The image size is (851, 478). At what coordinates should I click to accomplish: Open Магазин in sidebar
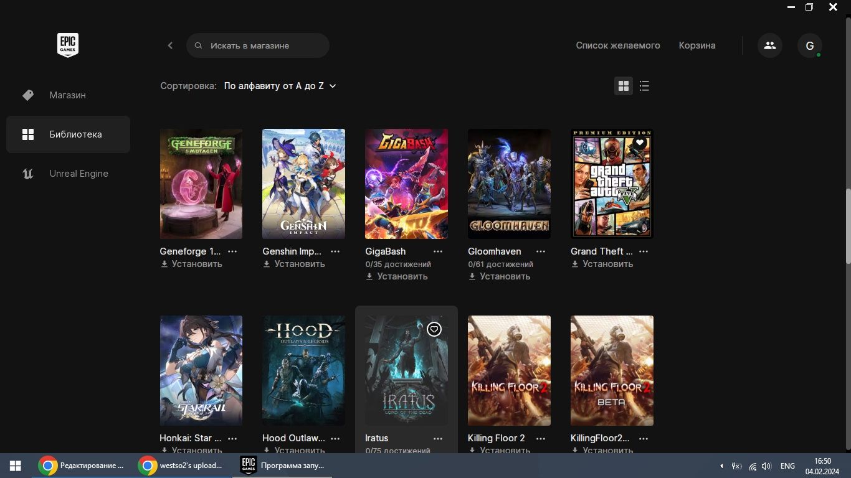pyautogui.click(x=68, y=95)
